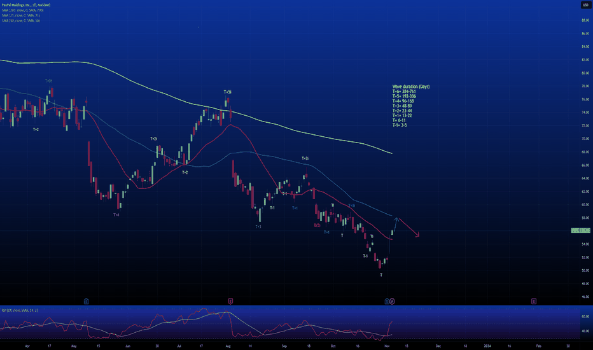Screen dimensions: 593x350
Task: Click the Nov date label on time axis
Action: coord(386,346)
